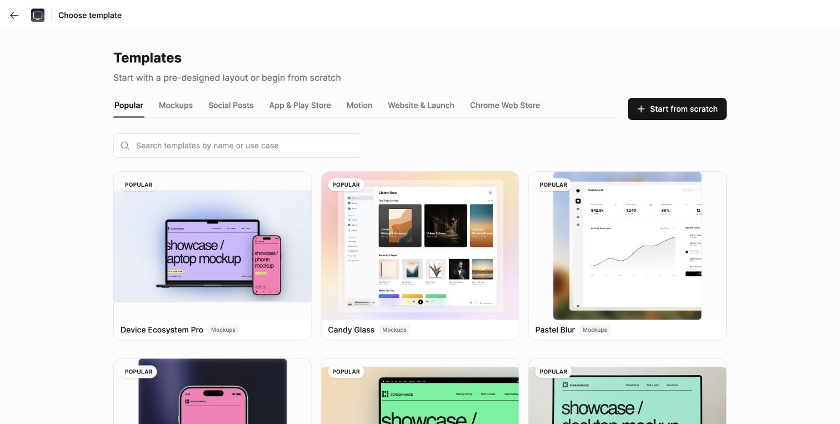Open the Popular tab
The image size is (840, 424).
coord(129,106)
